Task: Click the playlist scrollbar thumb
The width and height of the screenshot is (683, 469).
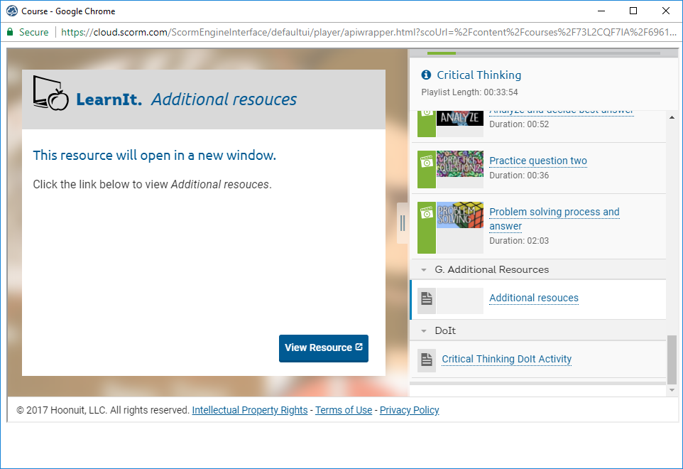Action: click(672, 360)
